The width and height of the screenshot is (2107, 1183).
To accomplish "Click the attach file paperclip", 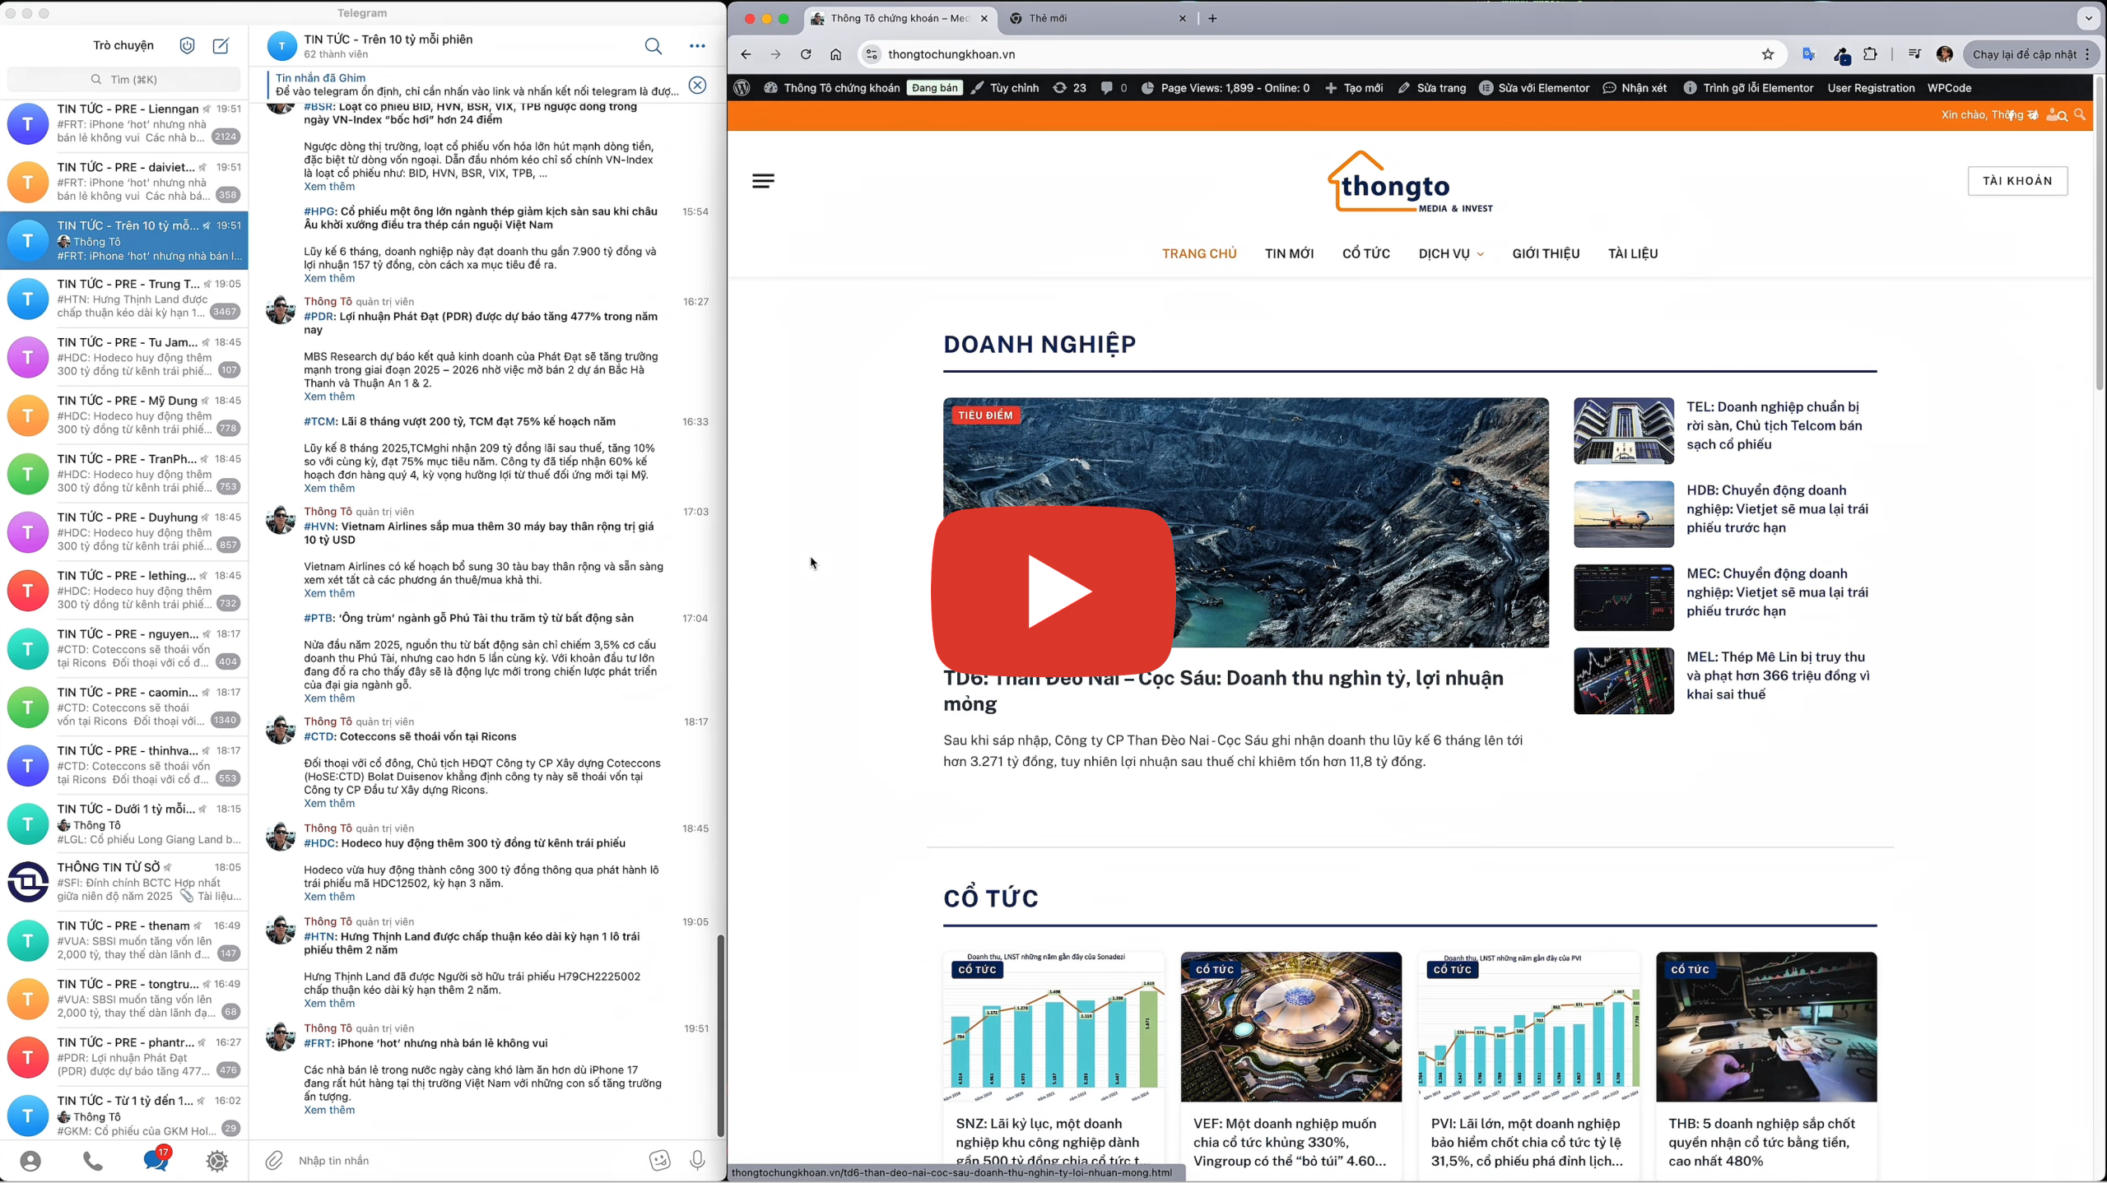I will tap(274, 1161).
